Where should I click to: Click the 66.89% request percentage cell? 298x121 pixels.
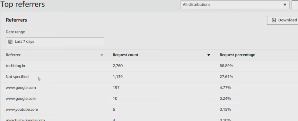[226, 66]
